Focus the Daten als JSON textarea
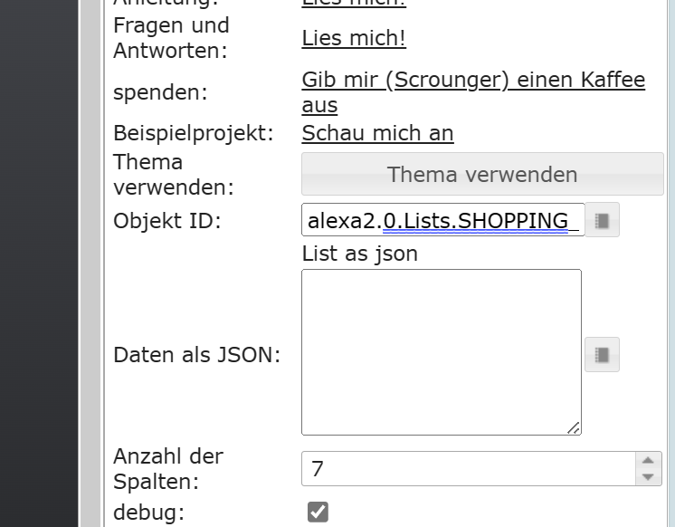Viewport: 675px width, 527px height. (442, 352)
